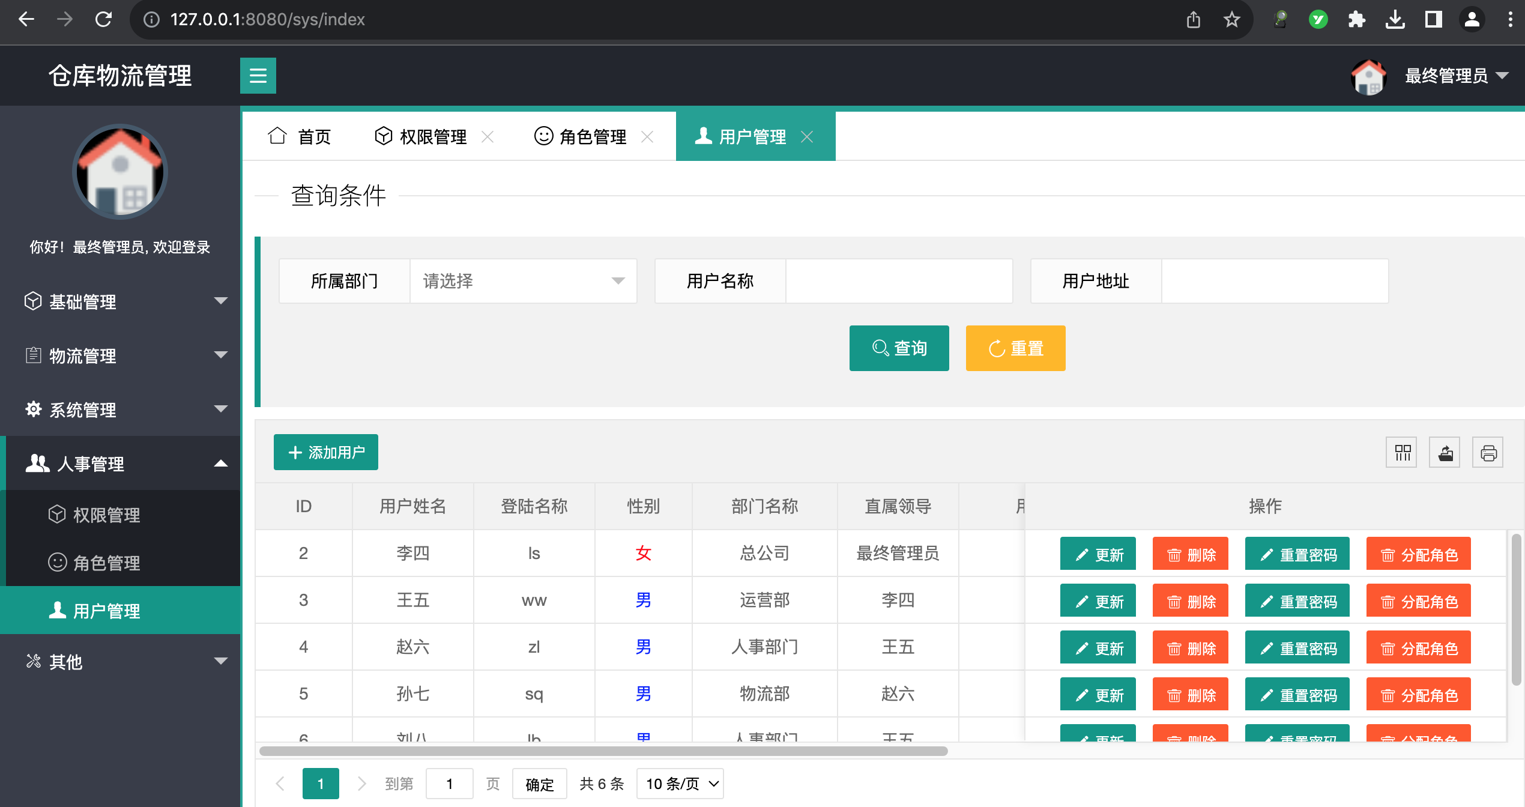Click 重置密码 for user 赵六
This screenshot has height=807, width=1525.
click(1297, 648)
